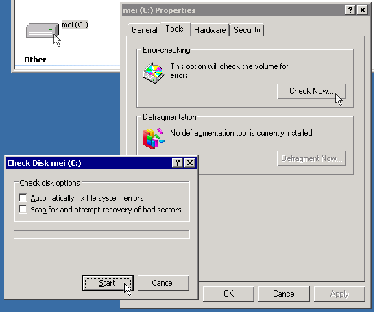The width and height of the screenshot is (375, 313).
Task: Select the Tools tab
Action: [x=175, y=29]
